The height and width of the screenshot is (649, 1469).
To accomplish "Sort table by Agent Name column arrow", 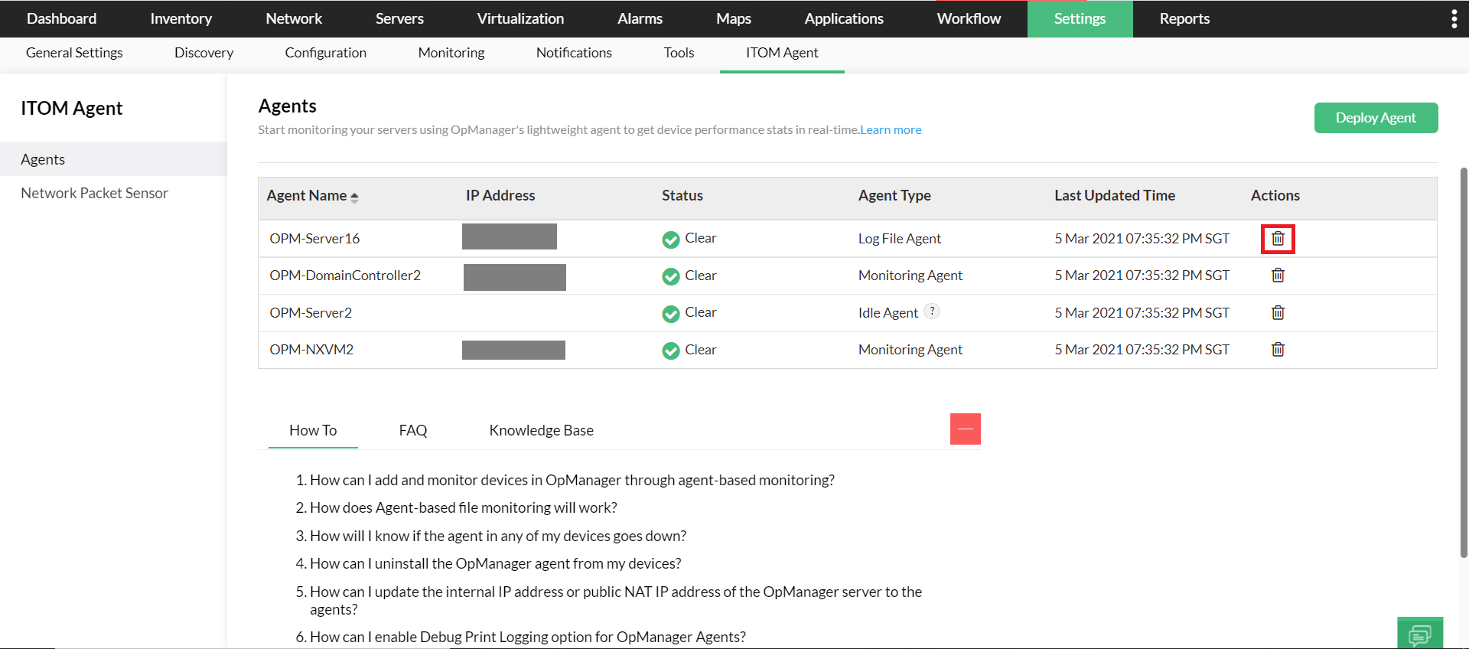I will coord(354,197).
